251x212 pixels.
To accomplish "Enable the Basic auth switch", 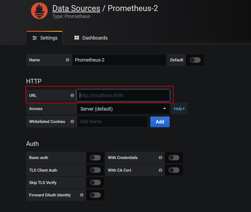I will pyautogui.click(x=95, y=158).
